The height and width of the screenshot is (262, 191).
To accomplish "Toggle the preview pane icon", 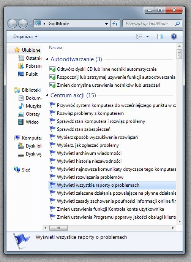I will [x=160, y=37].
